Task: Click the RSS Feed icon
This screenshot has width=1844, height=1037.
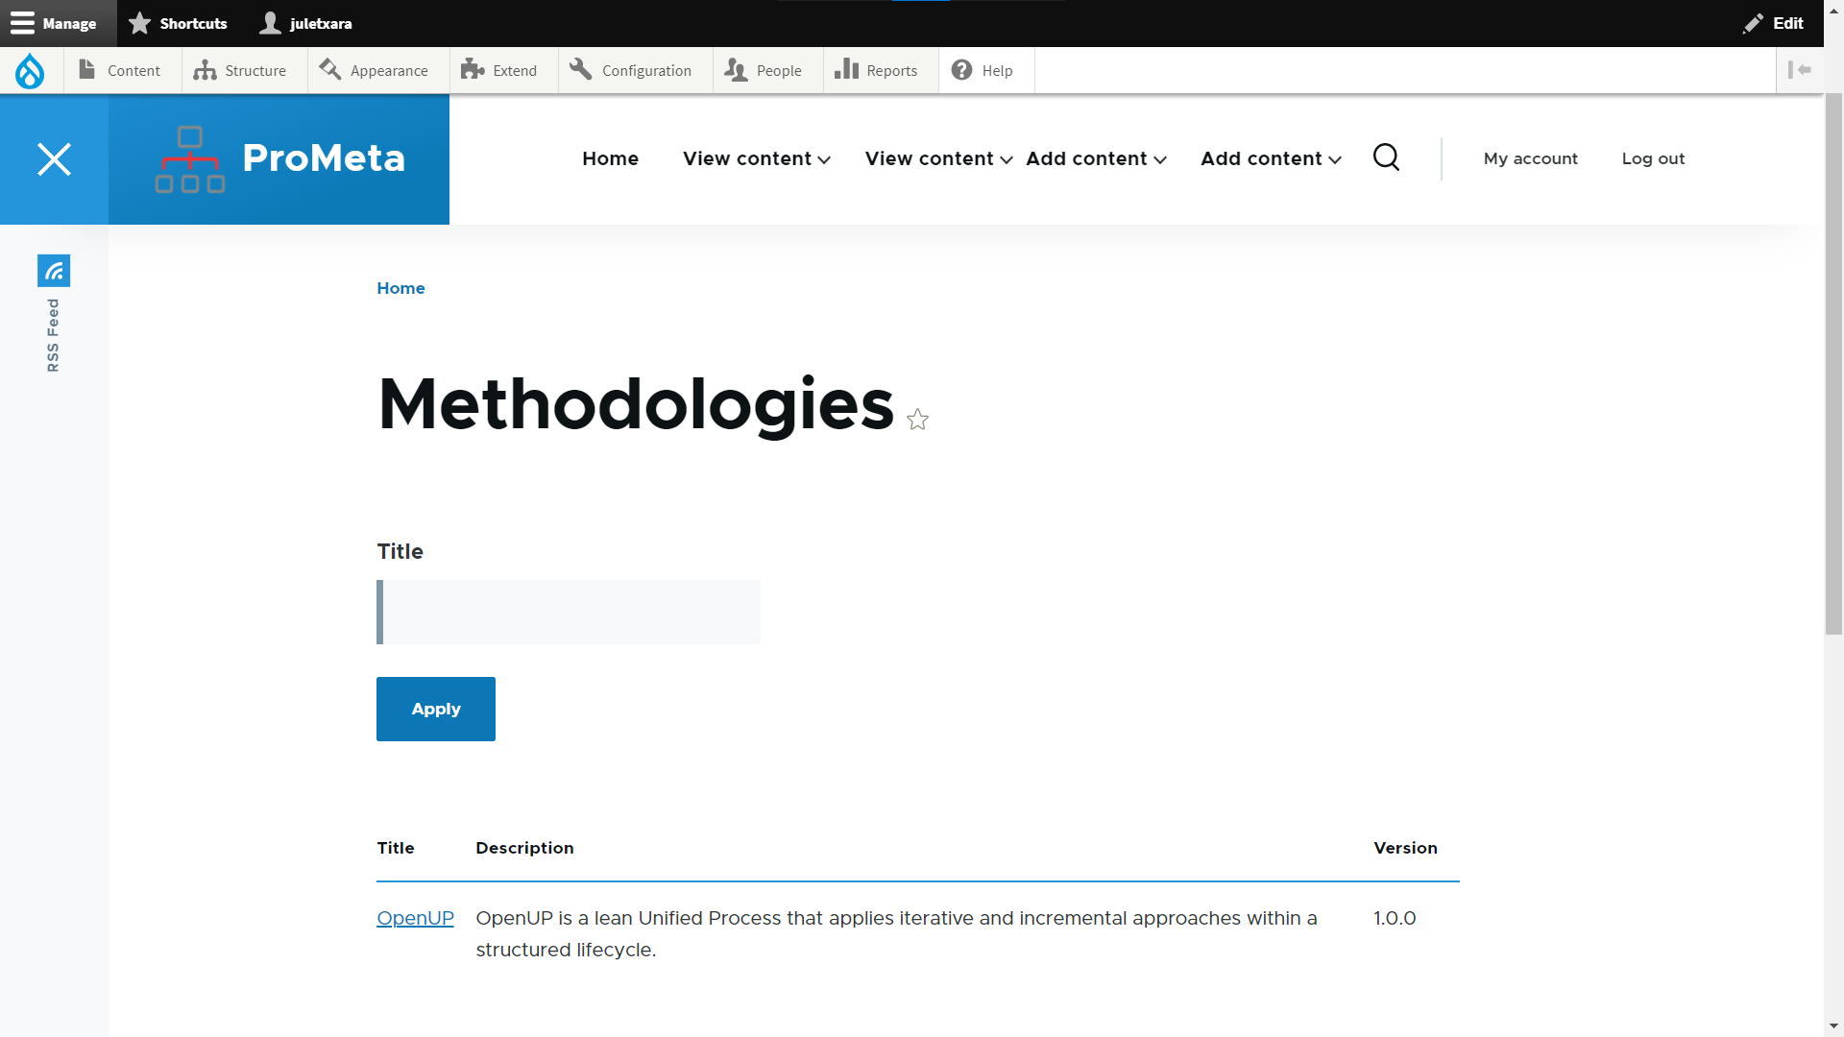Action: 54,271
